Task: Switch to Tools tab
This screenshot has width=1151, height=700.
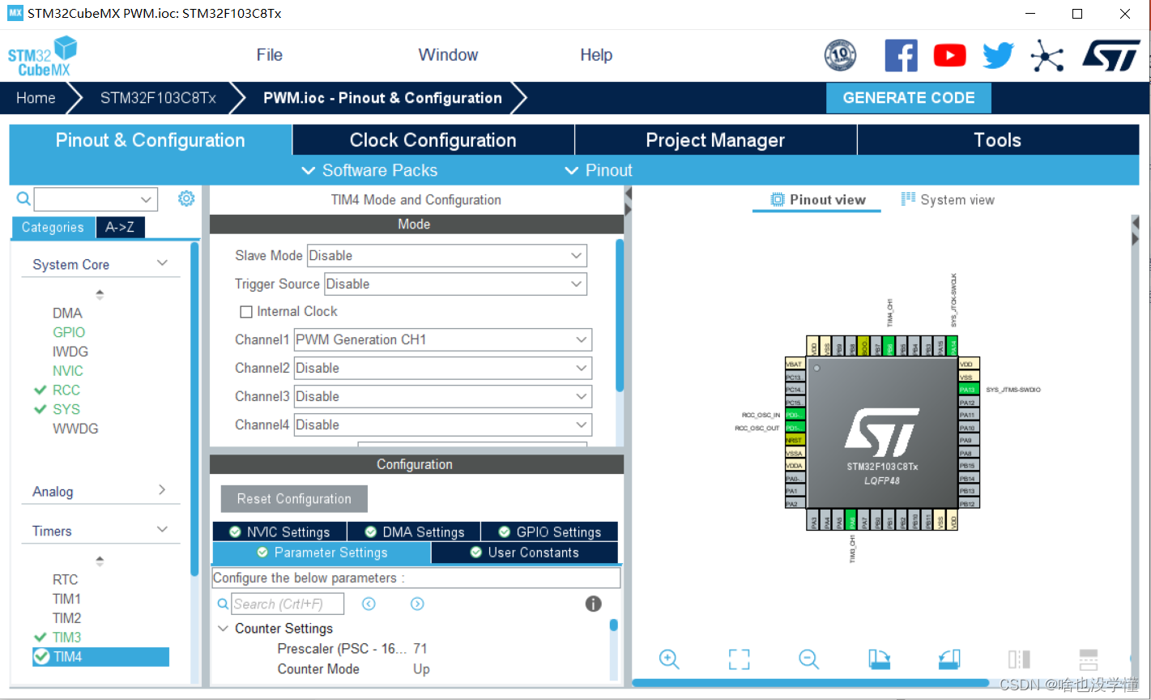Action: [998, 140]
